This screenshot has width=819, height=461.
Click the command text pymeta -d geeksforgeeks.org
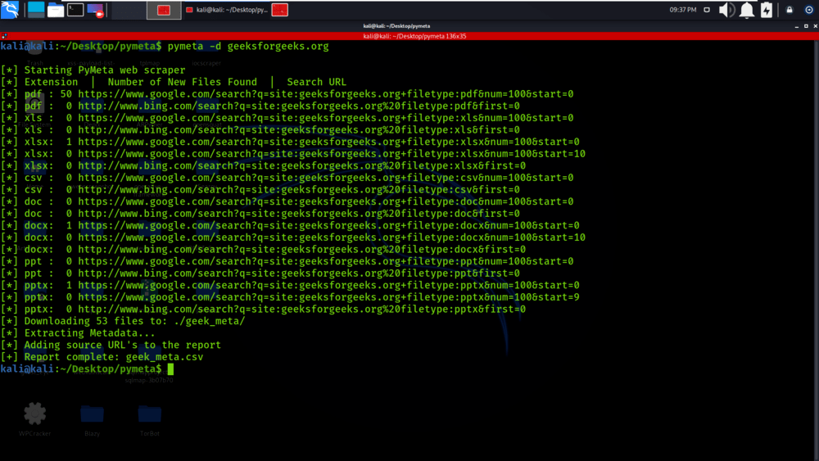click(248, 47)
